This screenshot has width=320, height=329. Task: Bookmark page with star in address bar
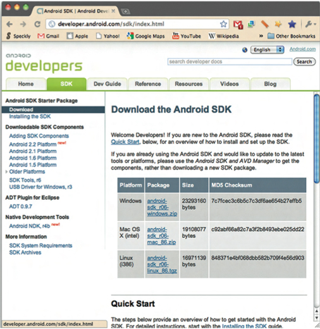[x=223, y=24]
